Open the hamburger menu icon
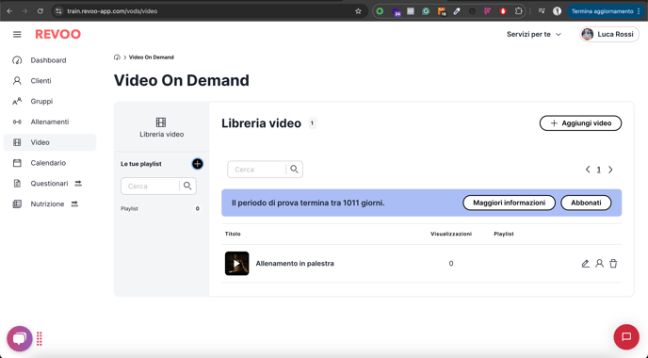Viewport: 648px width, 358px height. [17, 34]
